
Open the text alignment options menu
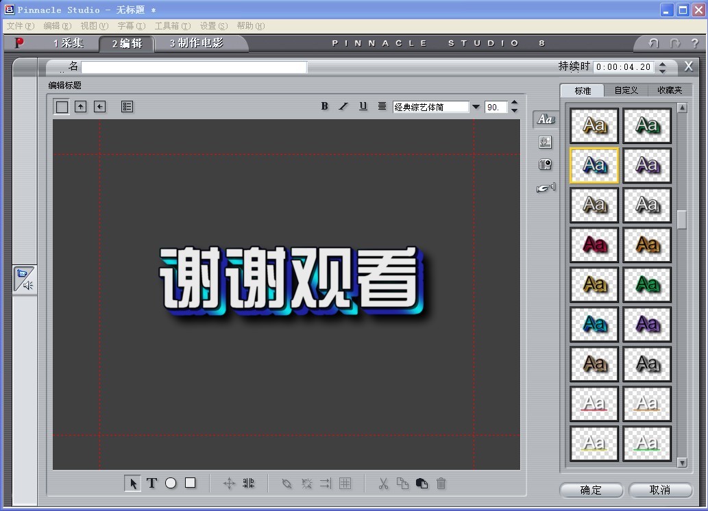pyautogui.click(x=382, y=106)
